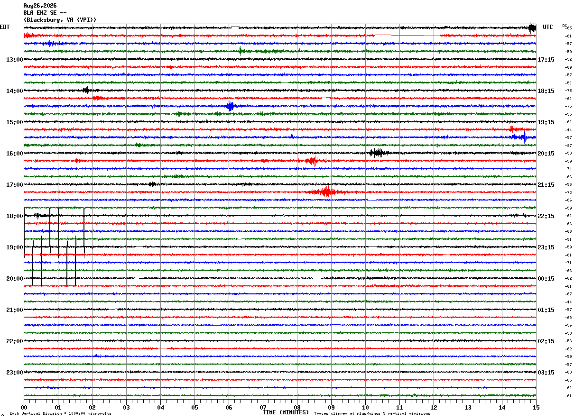The width and height of the screenshot is (574, 420).
Task: Click the blue seismic burst near minute 6
Action: click(x=230, y=106)
